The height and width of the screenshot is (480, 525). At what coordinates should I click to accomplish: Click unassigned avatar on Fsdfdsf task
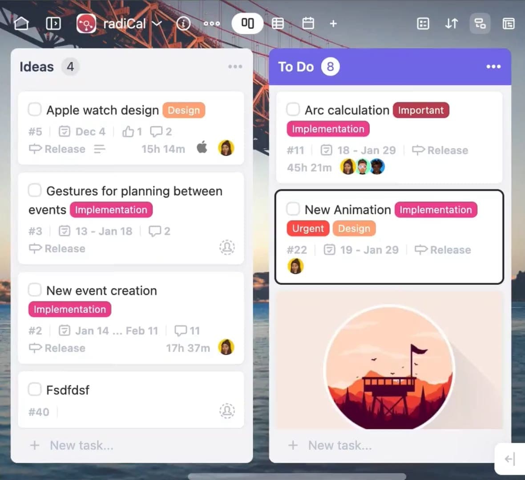227,411
